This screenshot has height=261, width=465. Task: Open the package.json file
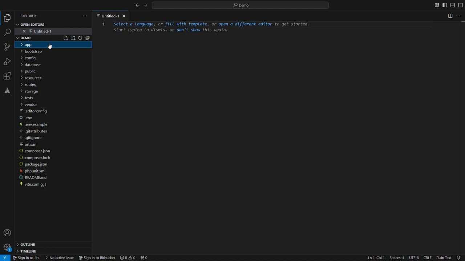(x=53, y=164)
